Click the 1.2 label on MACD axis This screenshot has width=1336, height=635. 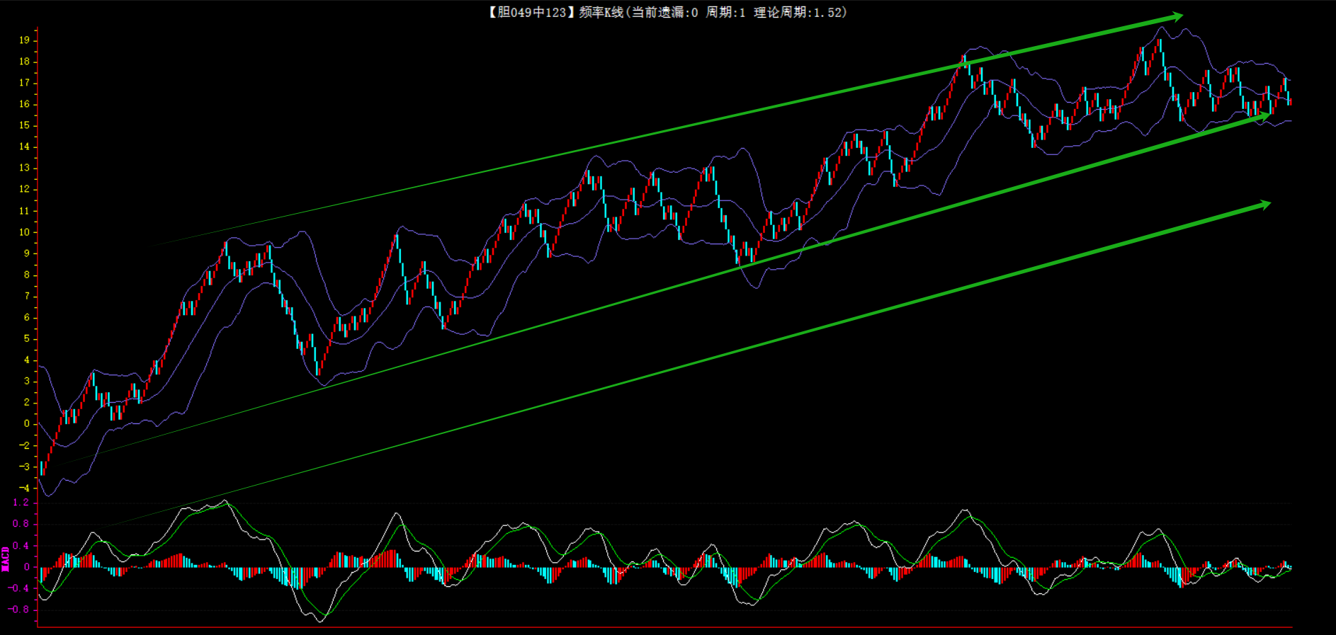(21, 503)
